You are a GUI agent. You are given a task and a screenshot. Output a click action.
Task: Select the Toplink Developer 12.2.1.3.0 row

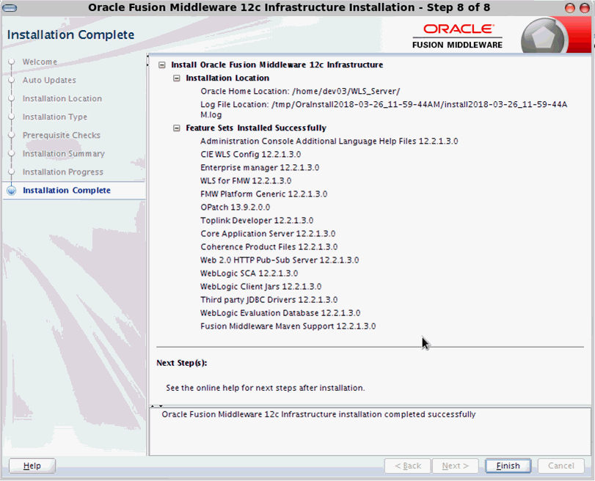coord(257,221)
